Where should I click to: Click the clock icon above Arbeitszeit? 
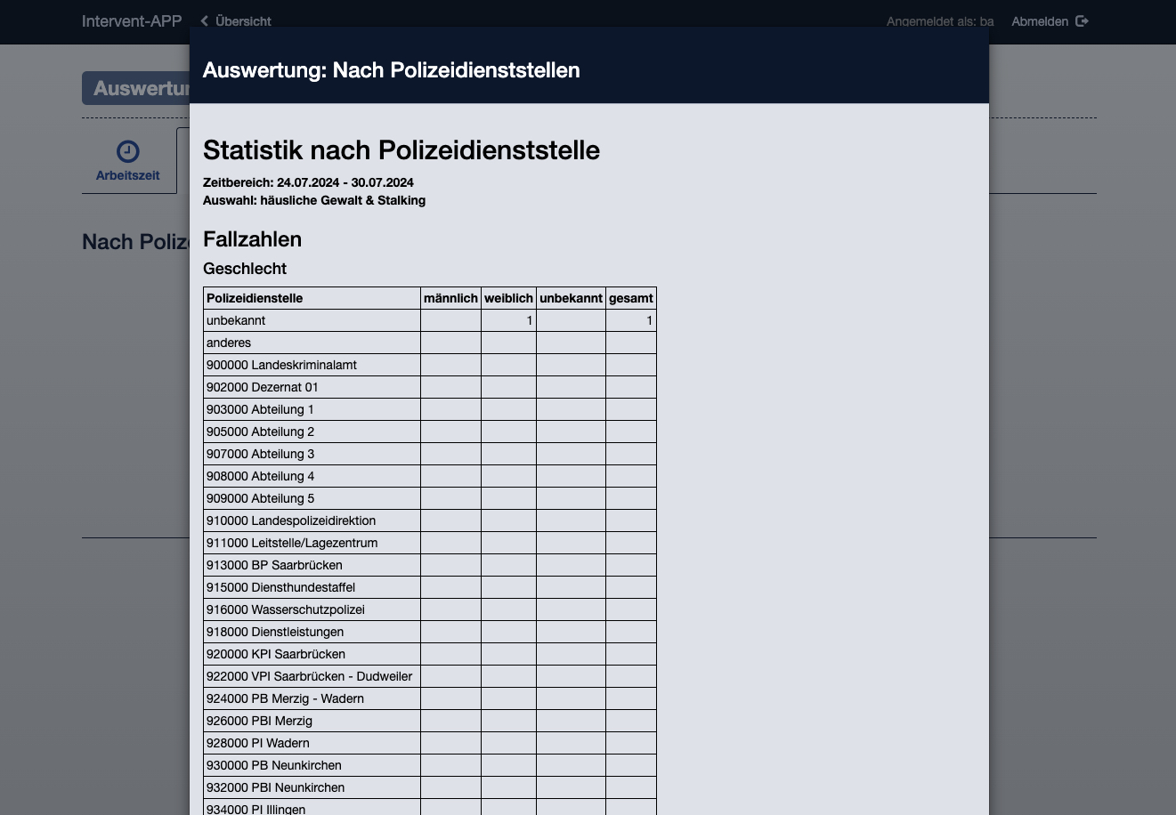[128, 151]
